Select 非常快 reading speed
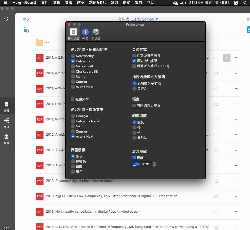The image size is (250, 230). 134,138
